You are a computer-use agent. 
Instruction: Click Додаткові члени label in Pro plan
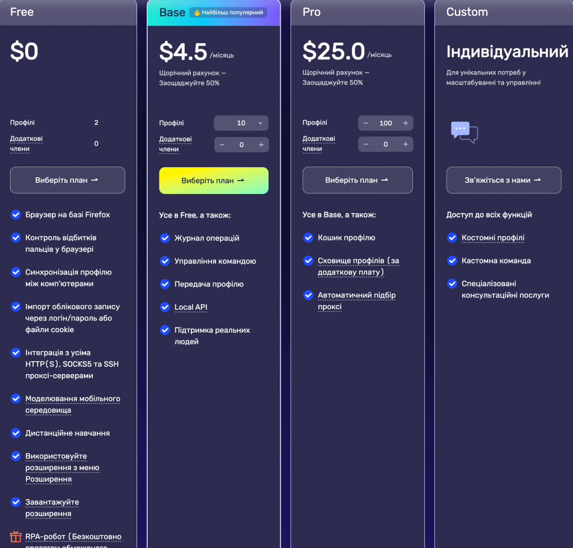click(318, 144)
